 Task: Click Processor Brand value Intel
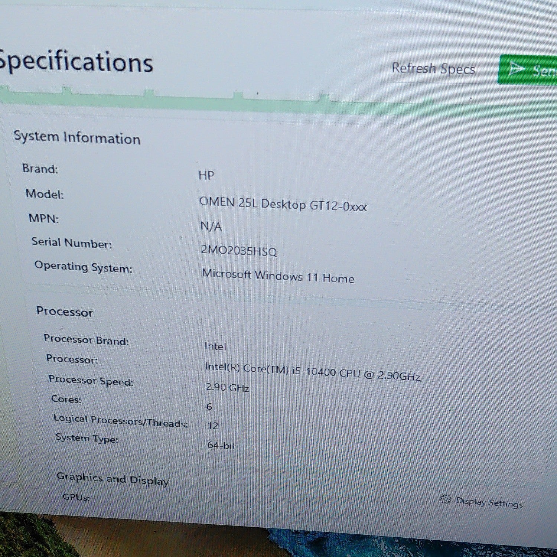[215, 346]
